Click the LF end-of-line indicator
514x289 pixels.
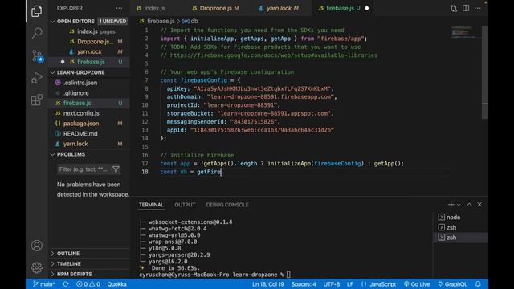[350, 284]
